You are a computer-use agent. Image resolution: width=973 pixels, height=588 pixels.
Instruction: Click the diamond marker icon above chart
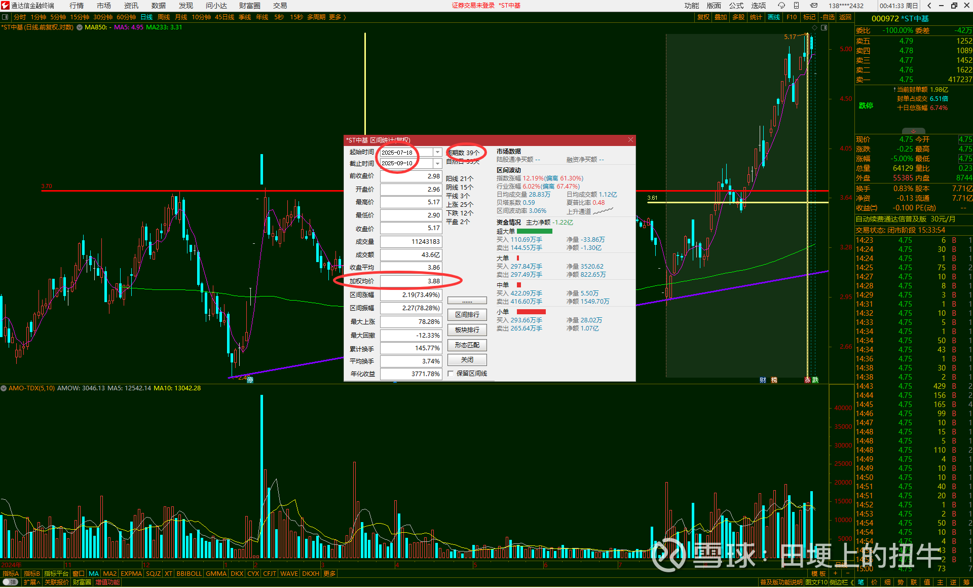point(814,27)
